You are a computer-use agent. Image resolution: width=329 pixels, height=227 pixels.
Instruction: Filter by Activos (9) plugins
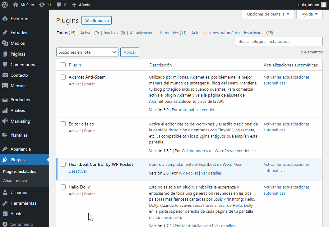(90, 33)
